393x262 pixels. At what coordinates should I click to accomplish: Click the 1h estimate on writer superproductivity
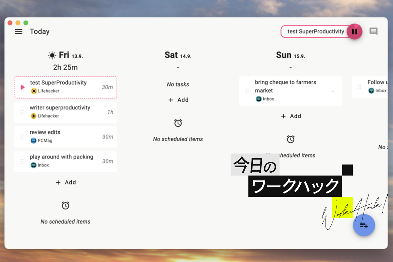point(110,112)
